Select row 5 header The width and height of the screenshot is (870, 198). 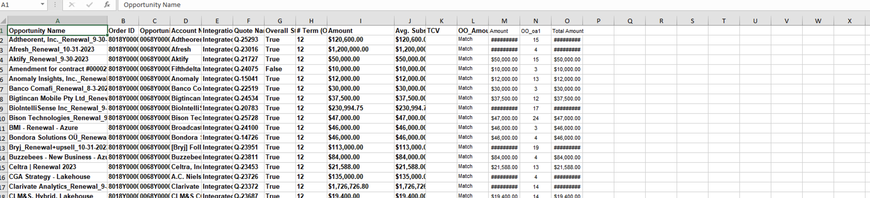pyautogui.click(x=3, y=70)
